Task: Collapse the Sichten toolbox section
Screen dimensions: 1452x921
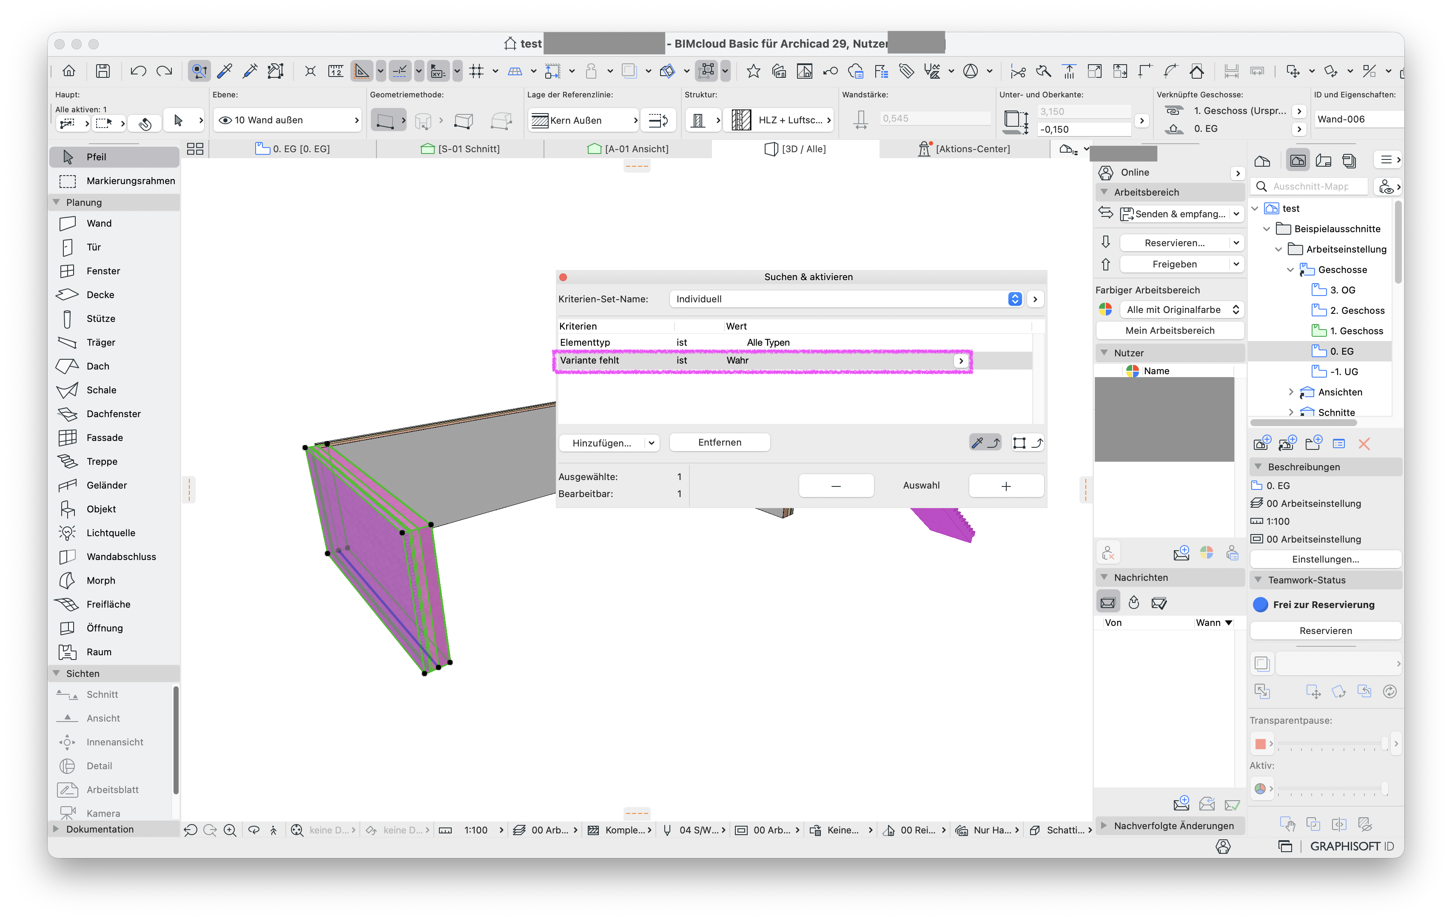Action: point(57,673)
